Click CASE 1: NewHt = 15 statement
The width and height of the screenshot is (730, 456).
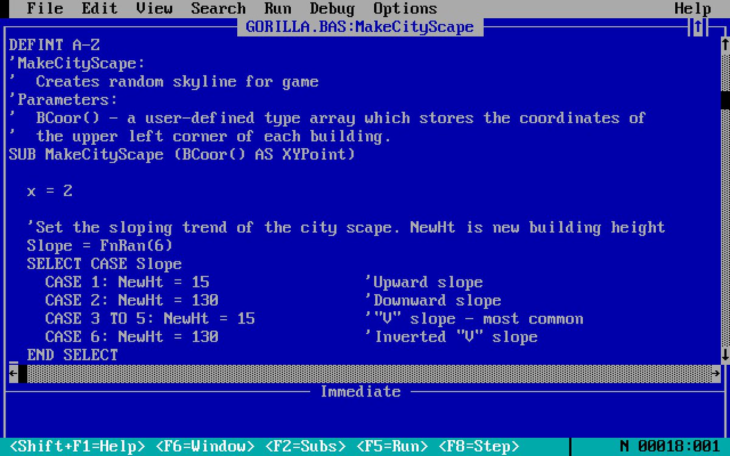pyautogui.click(x=127, y=282)
